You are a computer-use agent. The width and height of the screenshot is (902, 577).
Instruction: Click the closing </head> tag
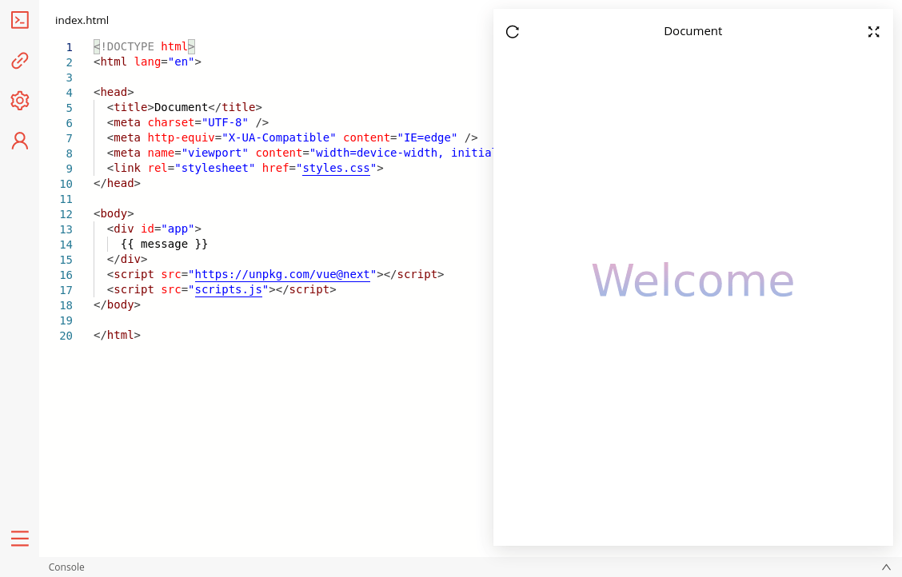coord(117,183)
